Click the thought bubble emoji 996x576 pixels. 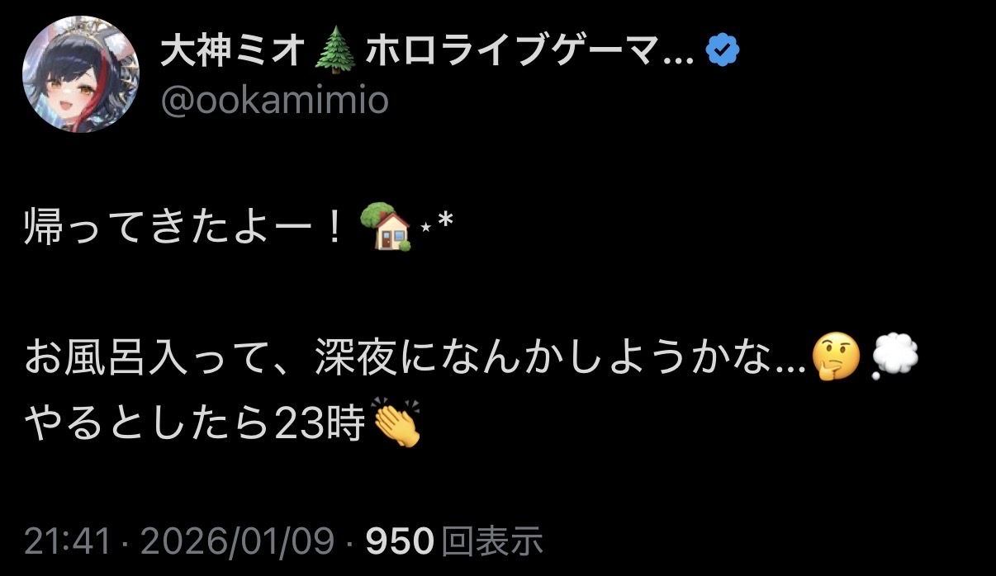coord(894,357)
